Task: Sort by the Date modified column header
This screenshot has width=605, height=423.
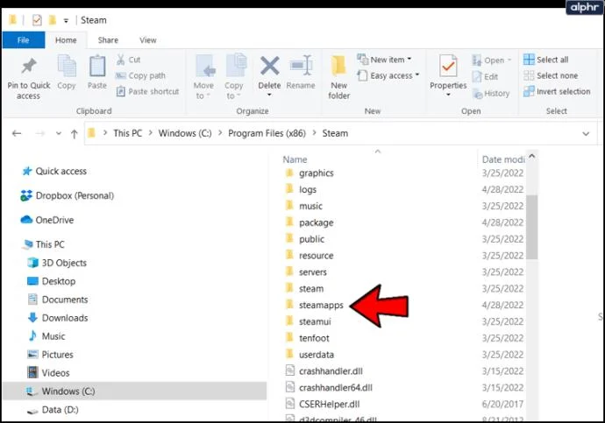Action: 502,159
